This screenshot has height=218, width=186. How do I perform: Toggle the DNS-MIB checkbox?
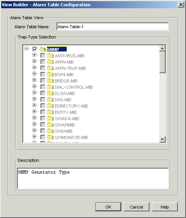coord(43,99)
